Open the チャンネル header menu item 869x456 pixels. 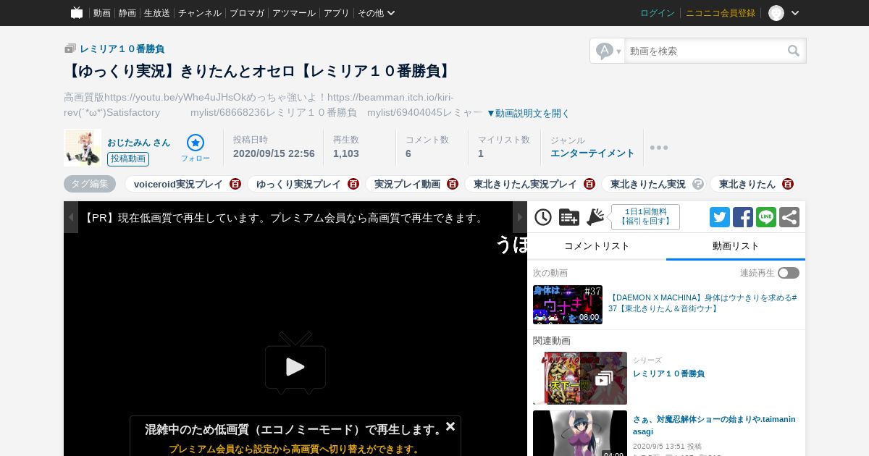(x=200, y=13)
